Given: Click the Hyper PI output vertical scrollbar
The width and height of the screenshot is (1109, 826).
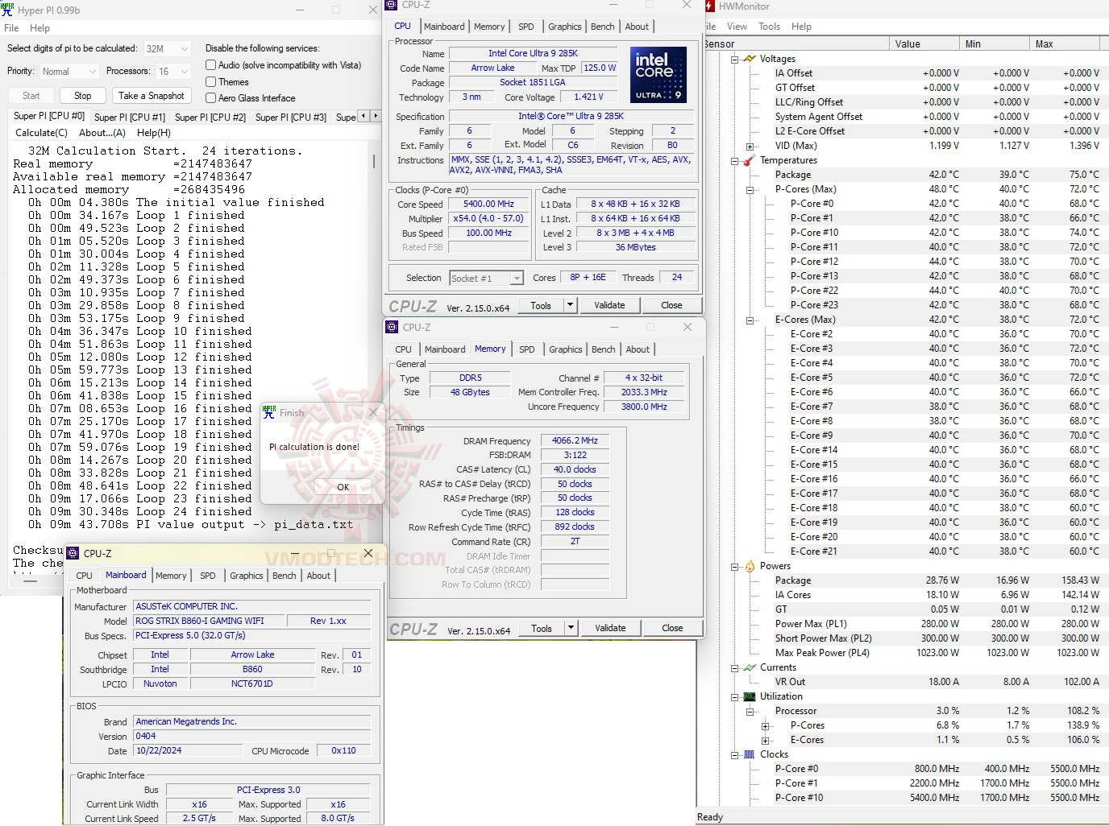Looking at the screenshot, I should (x=374, y=161).
